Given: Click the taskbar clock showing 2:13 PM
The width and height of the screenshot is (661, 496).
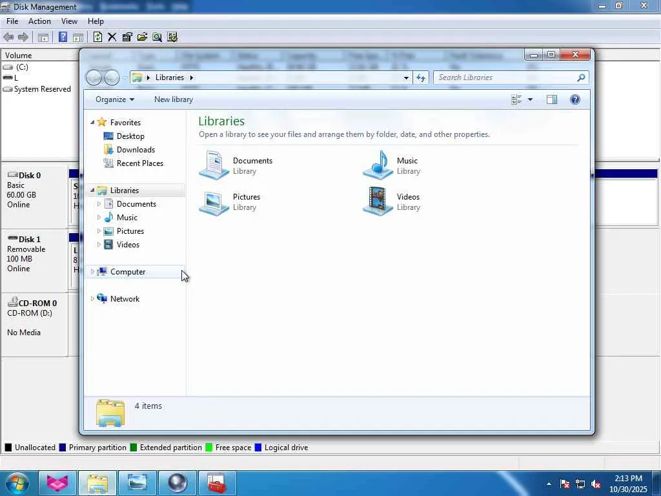Looking at the screenshot, I should [x=628, y=484].
